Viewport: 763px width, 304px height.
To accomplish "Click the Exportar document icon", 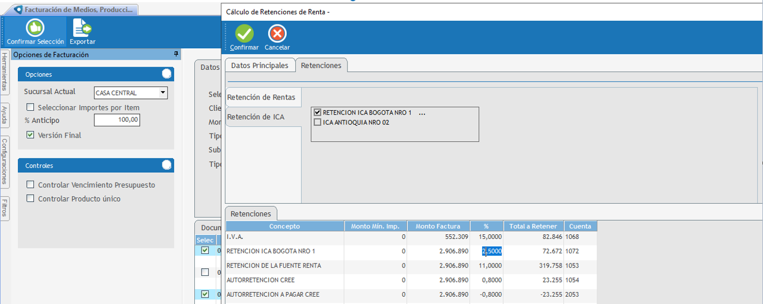I will [82, 28].
